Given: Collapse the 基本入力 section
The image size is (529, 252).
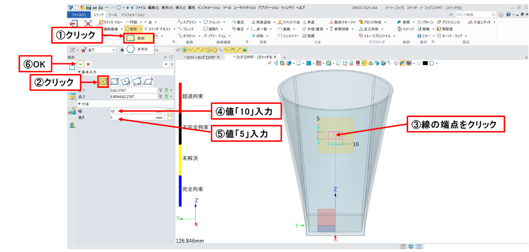Looking at the screenshot, I should click(x=80, y=72).
